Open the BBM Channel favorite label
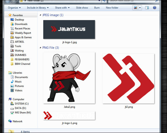 [23, 64]
